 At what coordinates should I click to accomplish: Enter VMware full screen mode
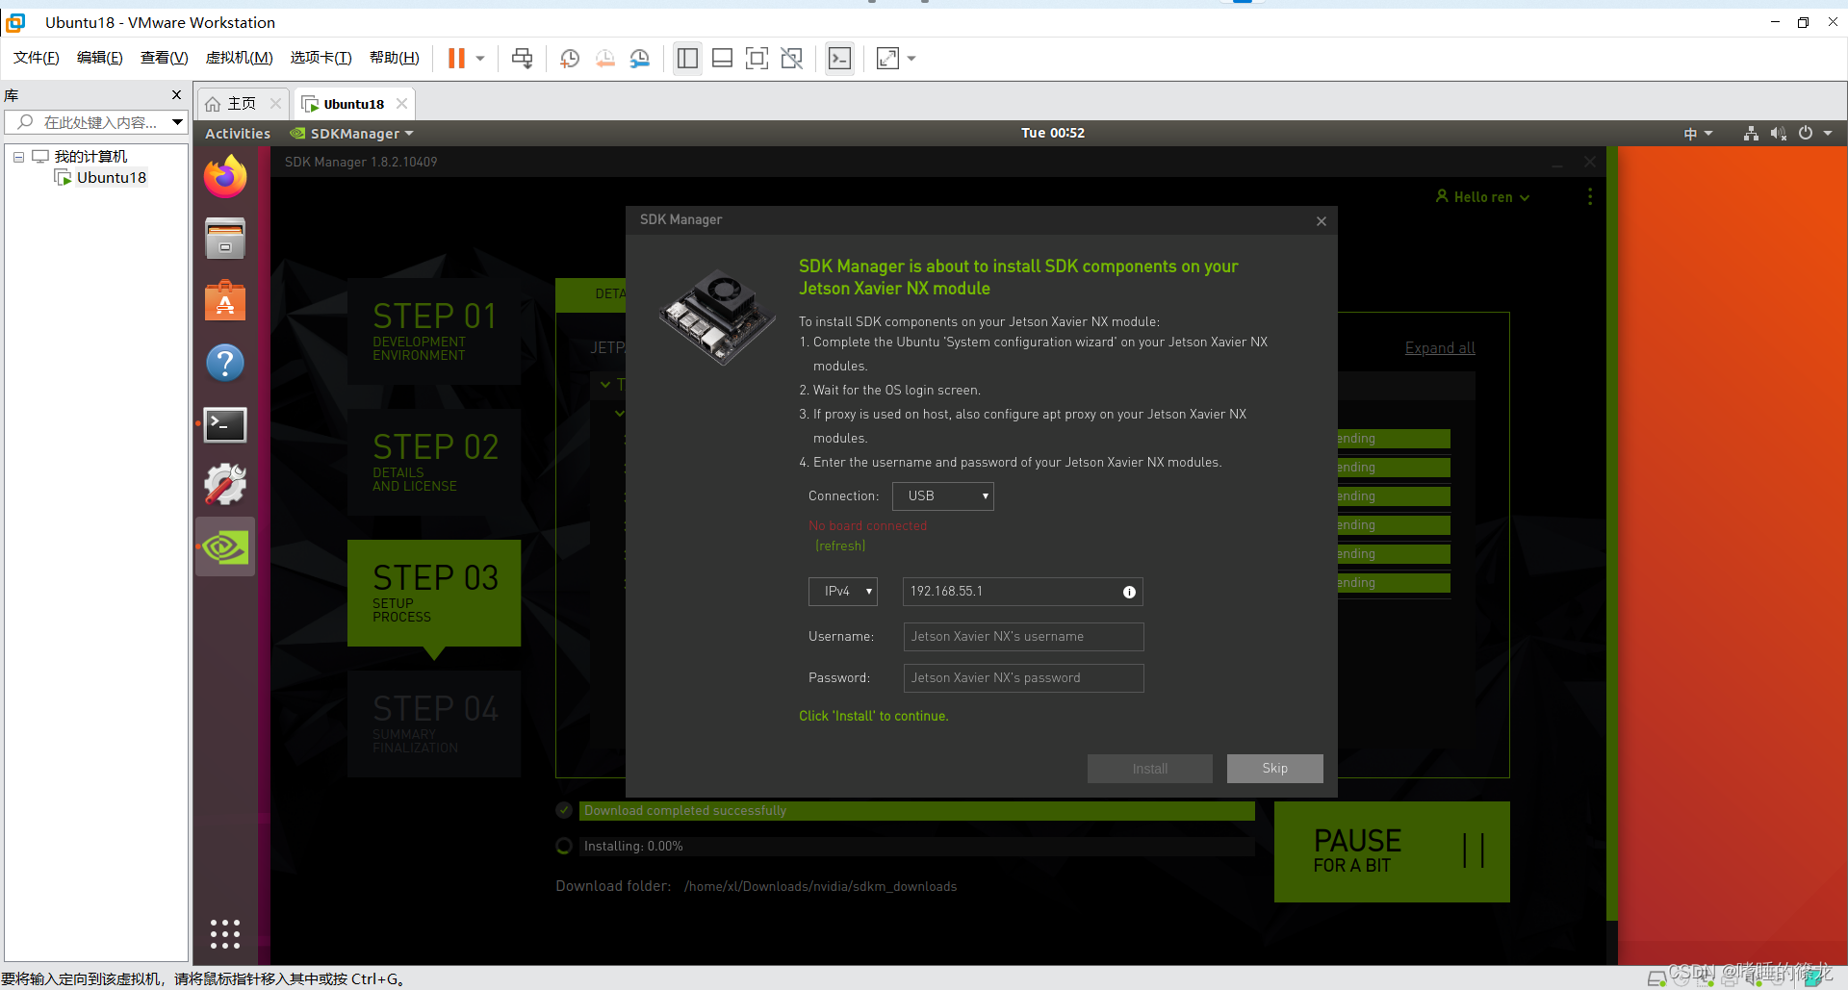pos(757,59)
